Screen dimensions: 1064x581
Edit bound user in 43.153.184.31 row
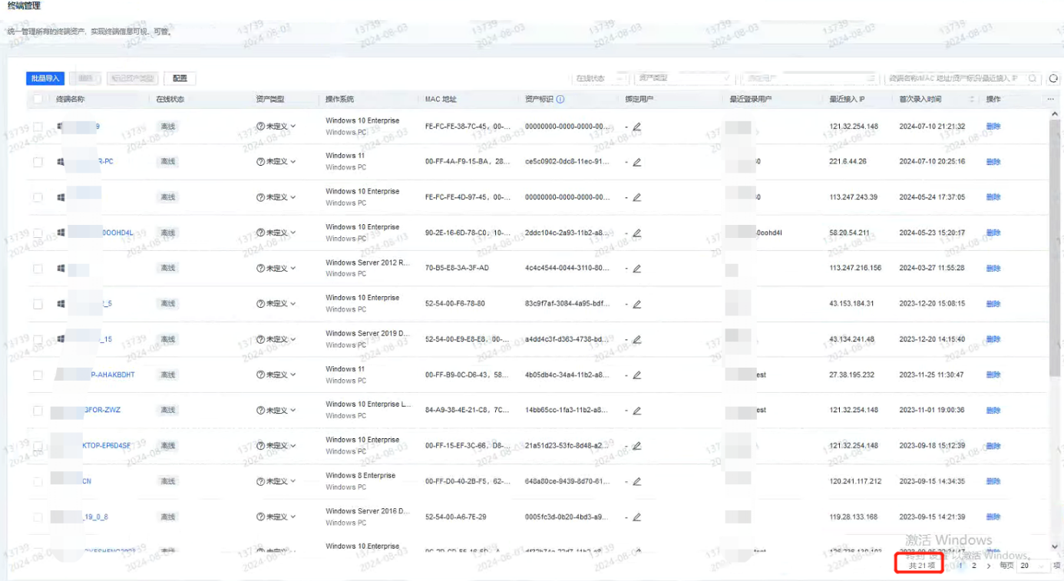click(x=636, y=304)
